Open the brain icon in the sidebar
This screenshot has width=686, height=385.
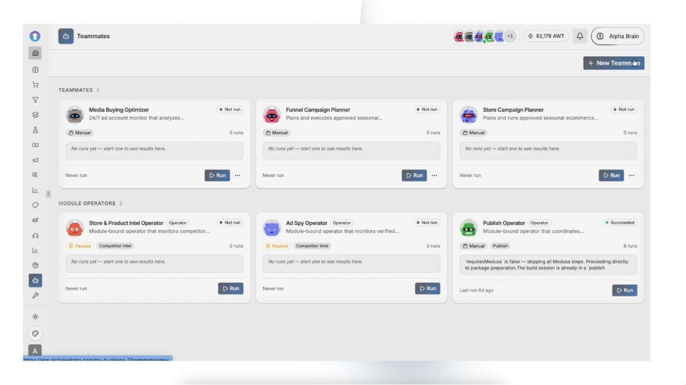tap(35, 70)
